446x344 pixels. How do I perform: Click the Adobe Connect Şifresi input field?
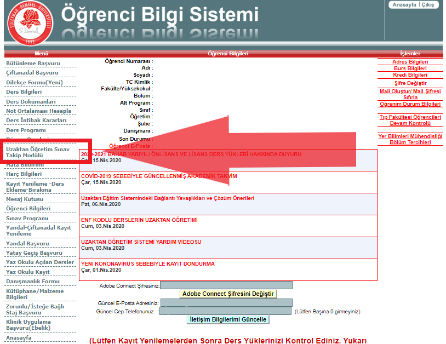click(x=226, y=285)
